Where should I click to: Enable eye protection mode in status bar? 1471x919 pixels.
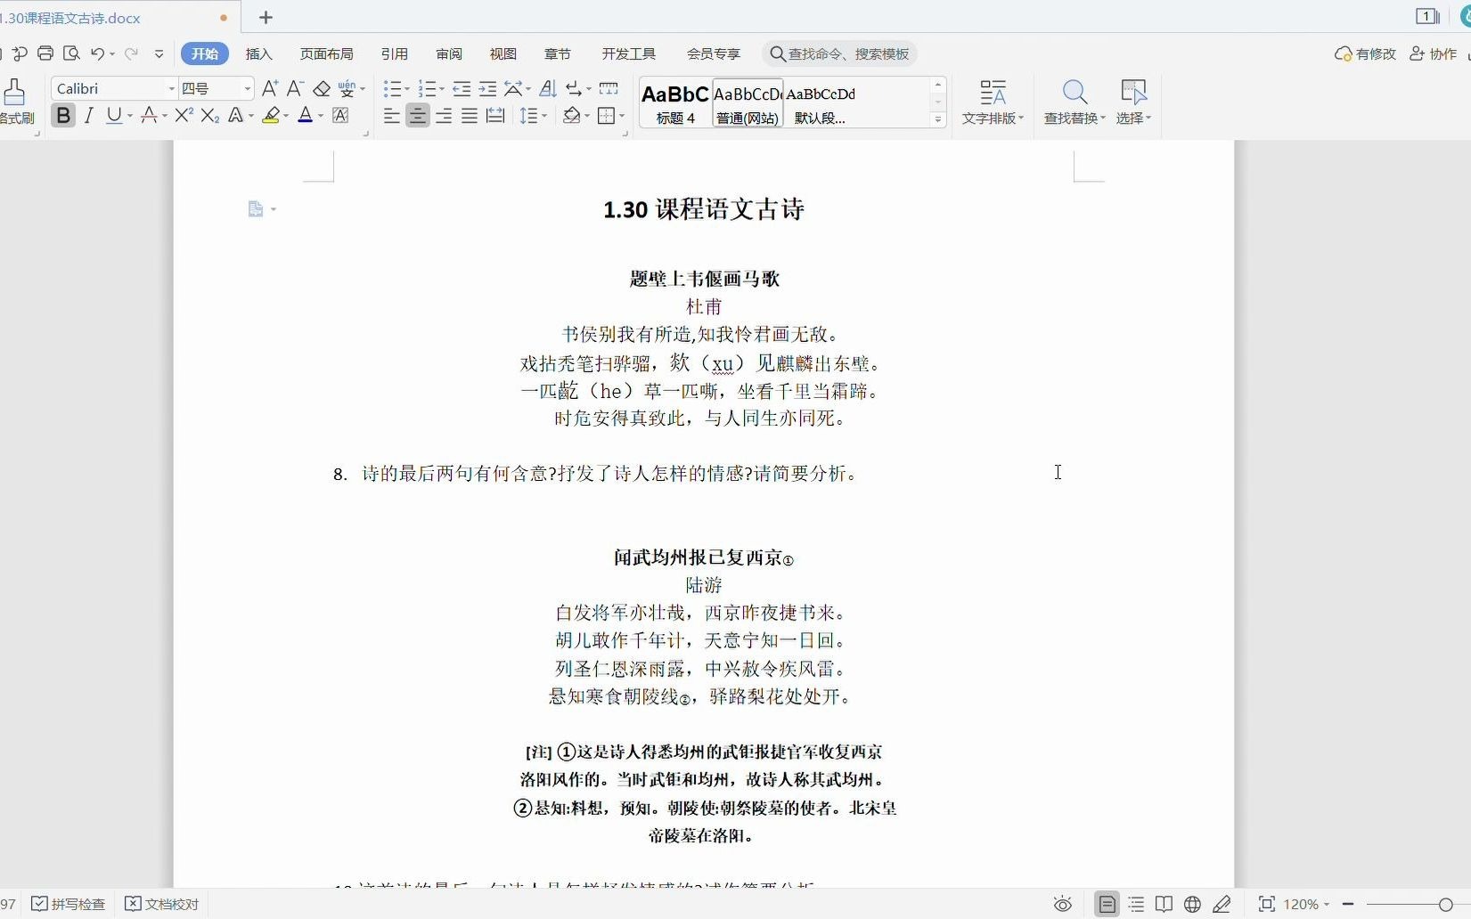tap(1062, 904)
